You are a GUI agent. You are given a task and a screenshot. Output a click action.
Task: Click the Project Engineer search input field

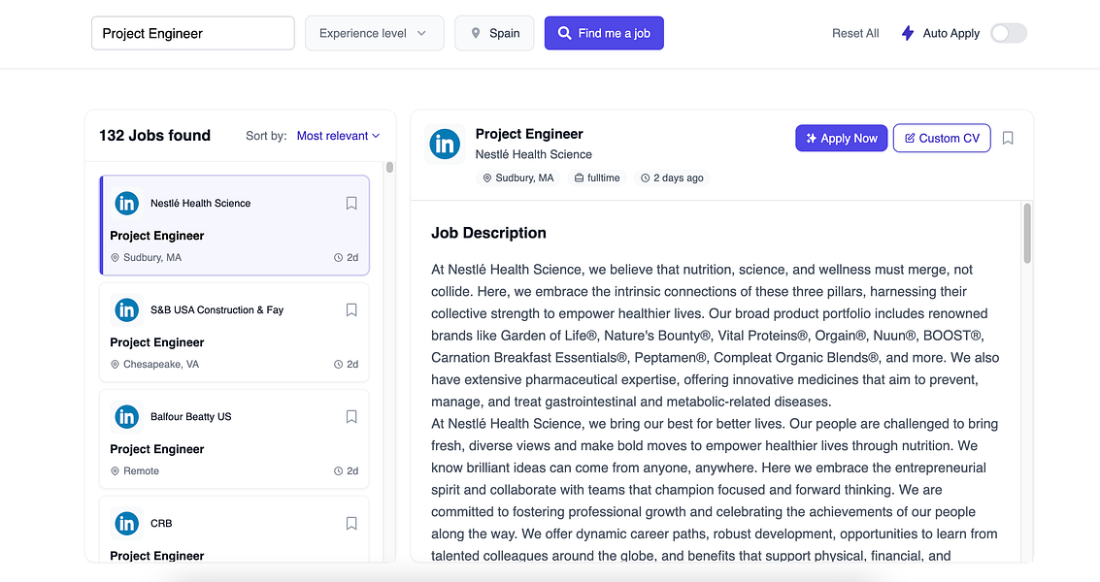192,33
